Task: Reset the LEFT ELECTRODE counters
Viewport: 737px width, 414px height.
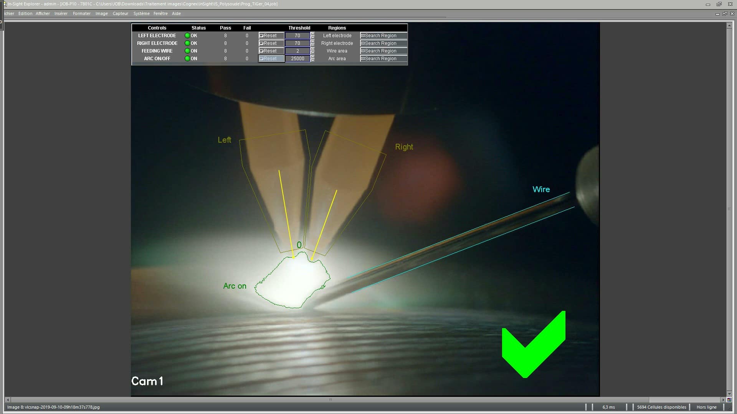Action: click(x=271, y=36)
